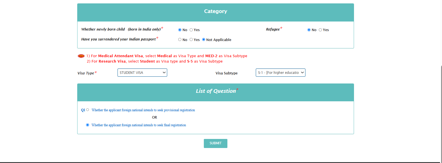Open the Visa Subtype dropdown
Image resolution: width=442 pixels, height=163 pixels.
point(280,73)
